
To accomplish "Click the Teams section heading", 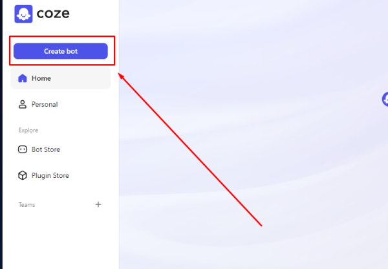I will pyautogui.click(x=27, y=204).
